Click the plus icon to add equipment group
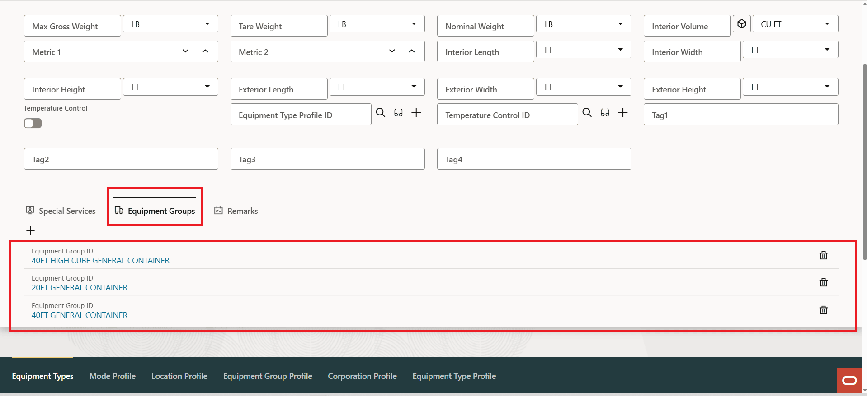The height and width of the screenshot is (396, 867). click(30, 230)
